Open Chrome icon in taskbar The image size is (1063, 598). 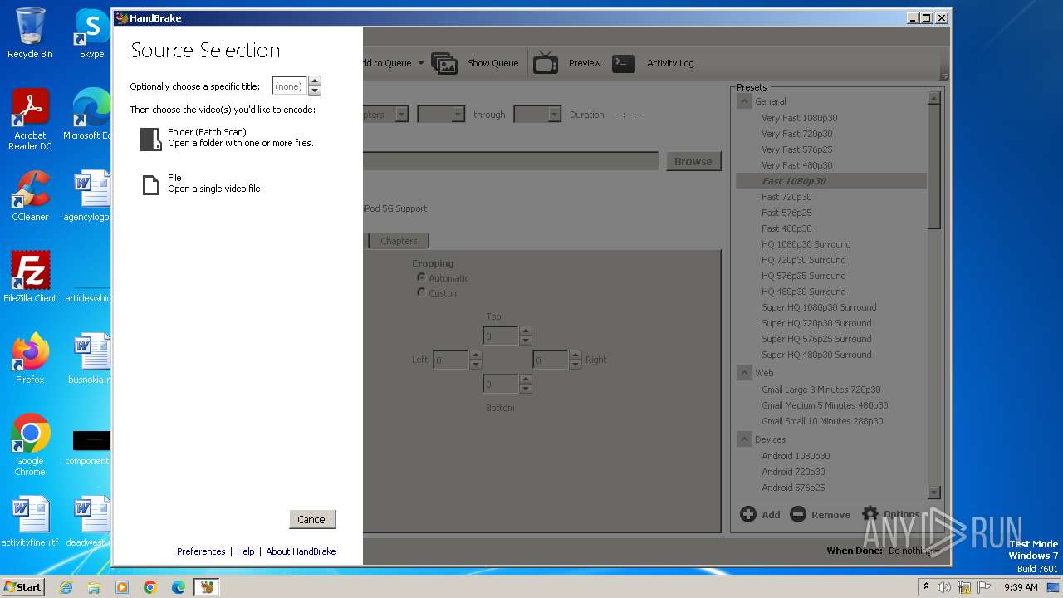click(x=150, y=587)
